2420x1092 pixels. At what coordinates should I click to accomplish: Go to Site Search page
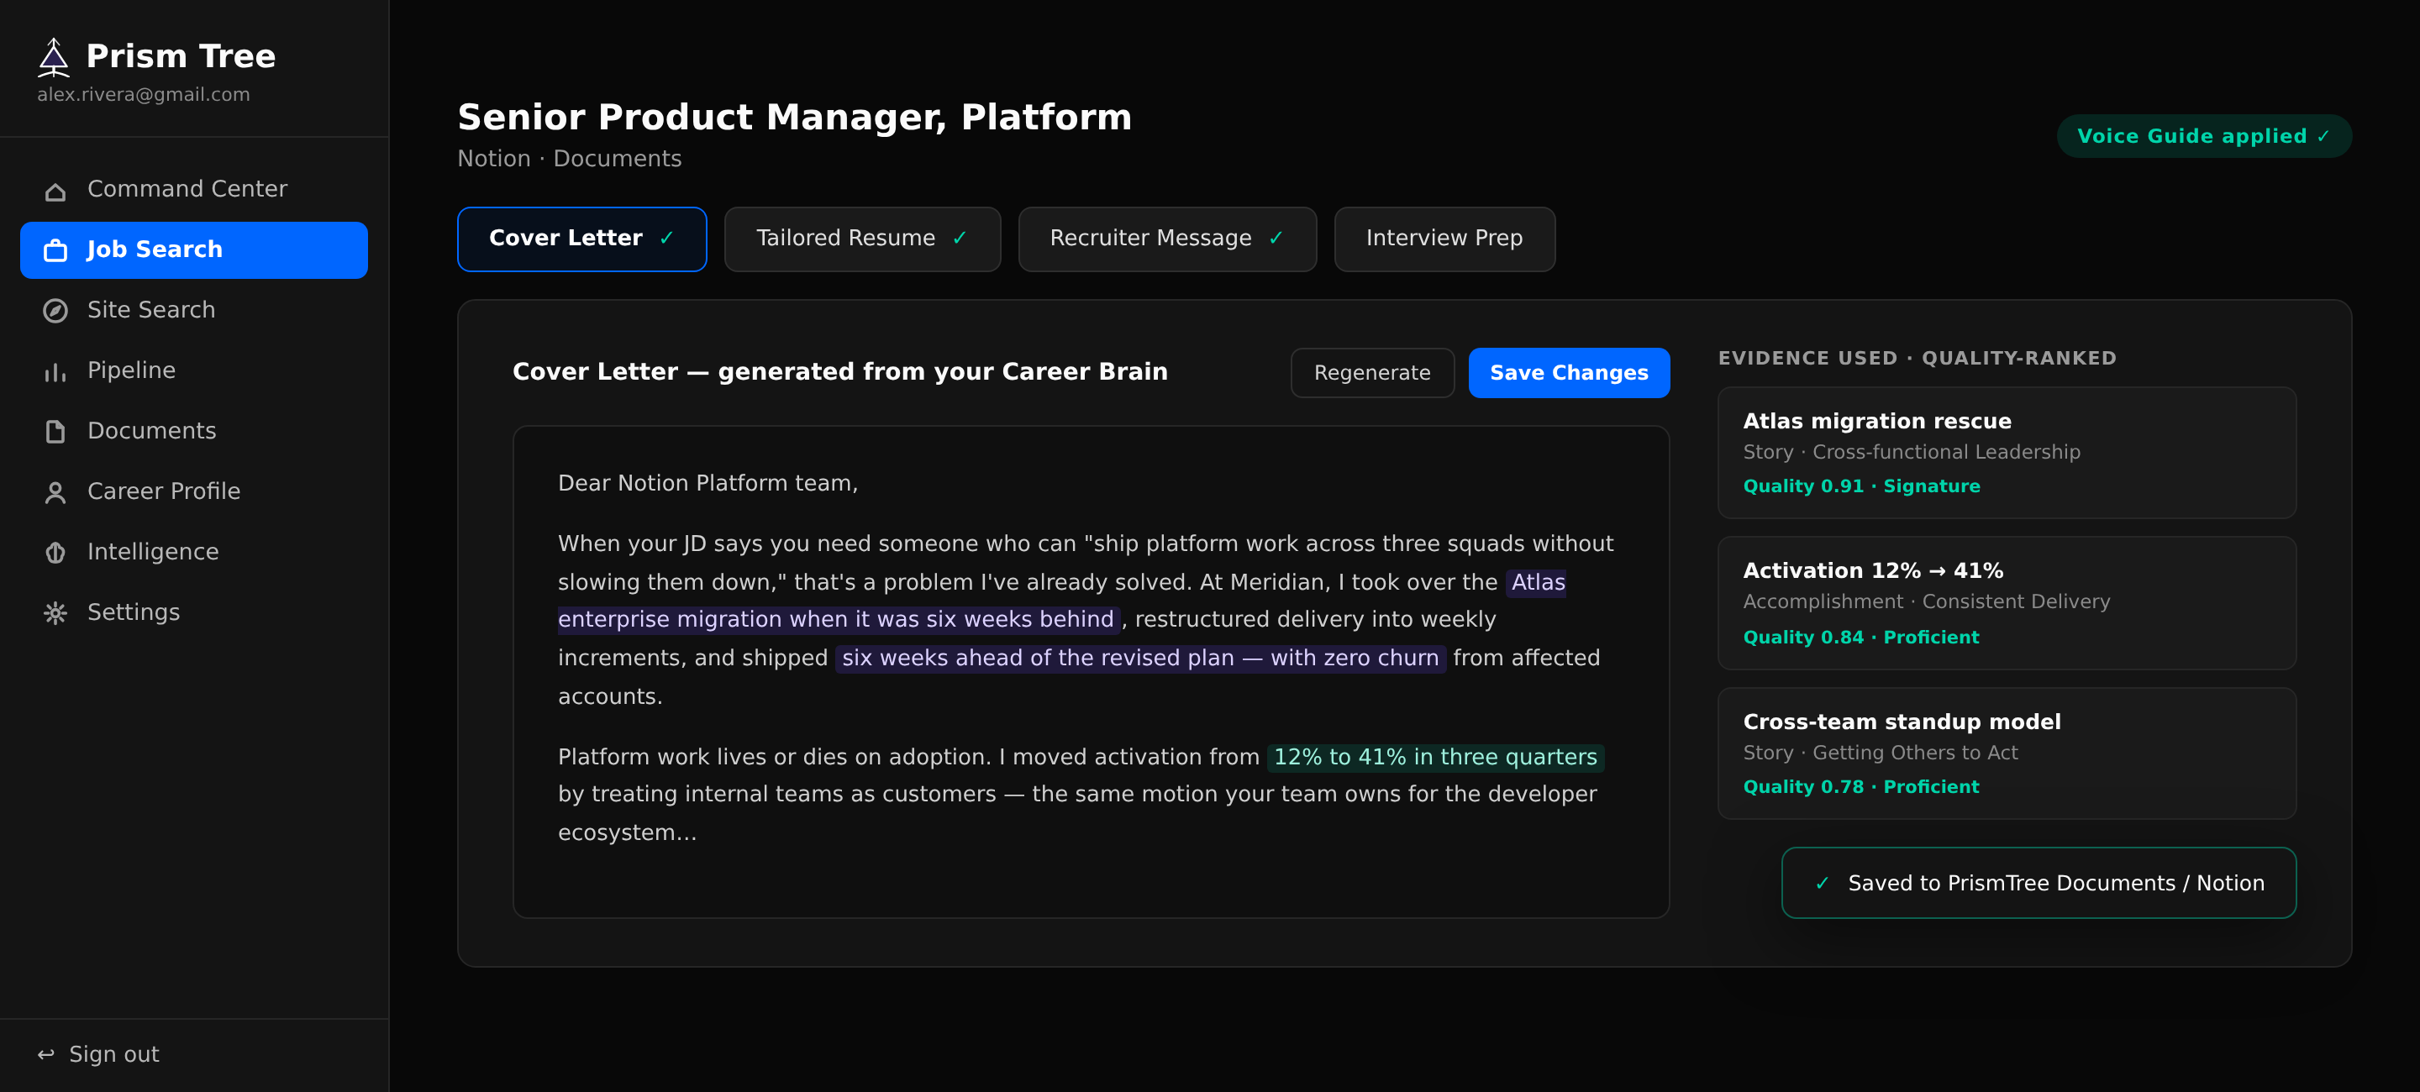tap(193, 310)
